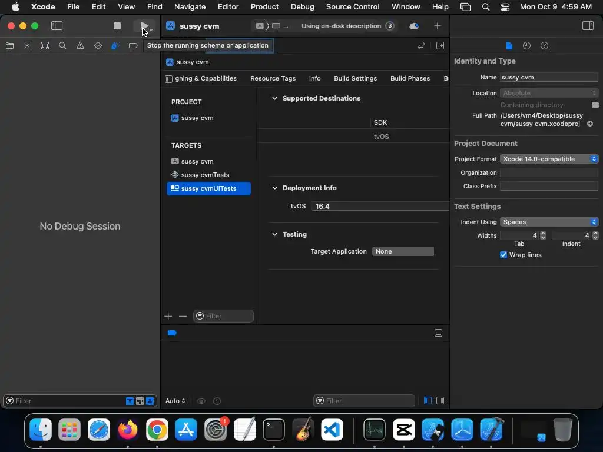
Task: Open the Product menu
Action: pyautogui.click(x=264, y=6)
